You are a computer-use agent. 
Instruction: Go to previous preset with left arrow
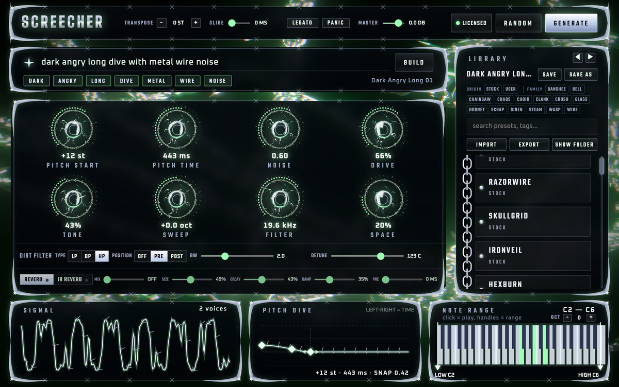click(578, 58)
